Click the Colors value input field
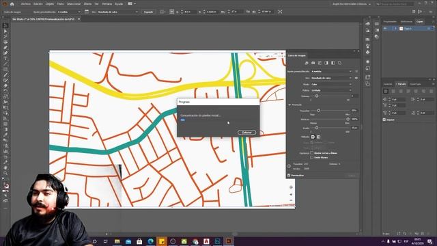This screenshot has height=246, width=437. tap(354, 96)
